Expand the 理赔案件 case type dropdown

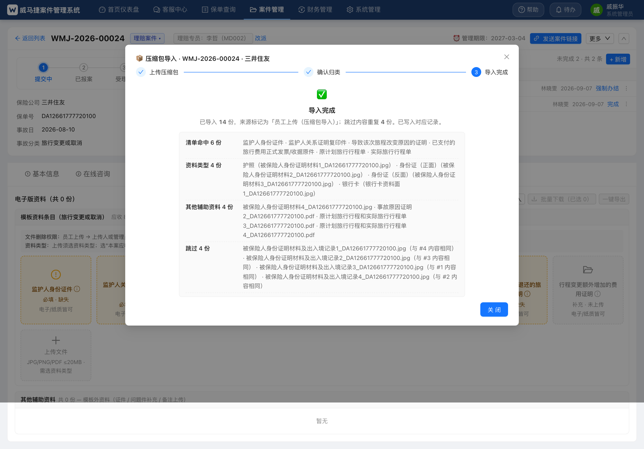pyautogui.click(x=147, y=38)
